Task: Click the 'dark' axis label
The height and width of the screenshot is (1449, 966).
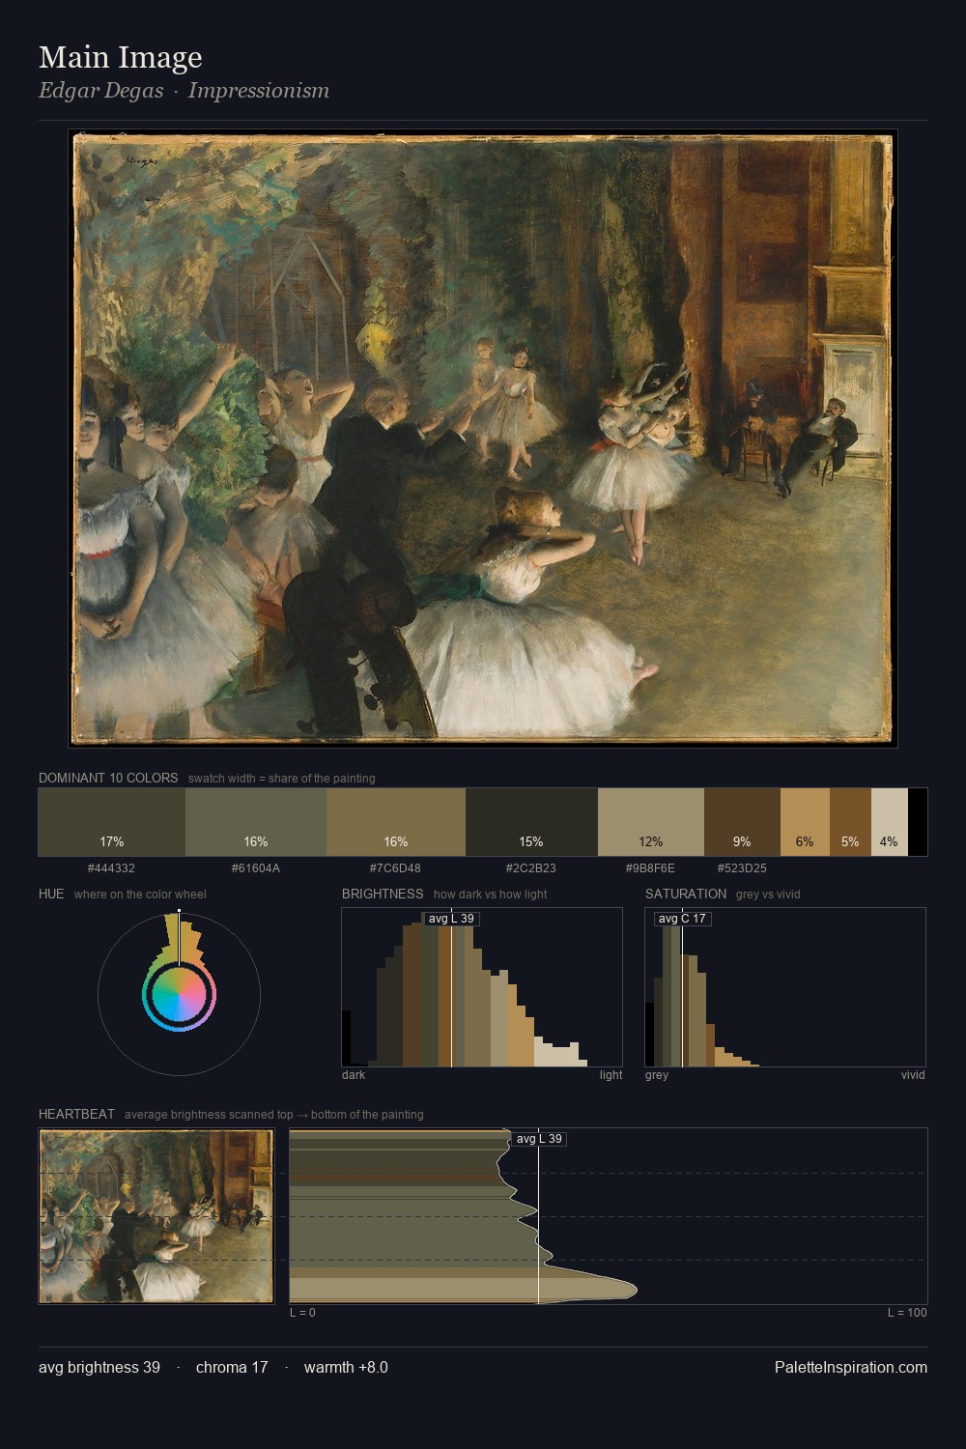Action: coord(354,1075)
